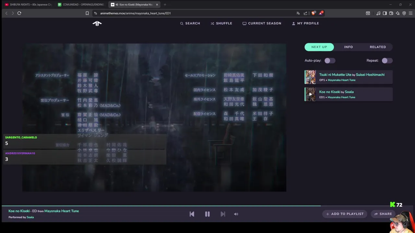
Task: Open the Shuffle menu item
Action: coord(221,23)
